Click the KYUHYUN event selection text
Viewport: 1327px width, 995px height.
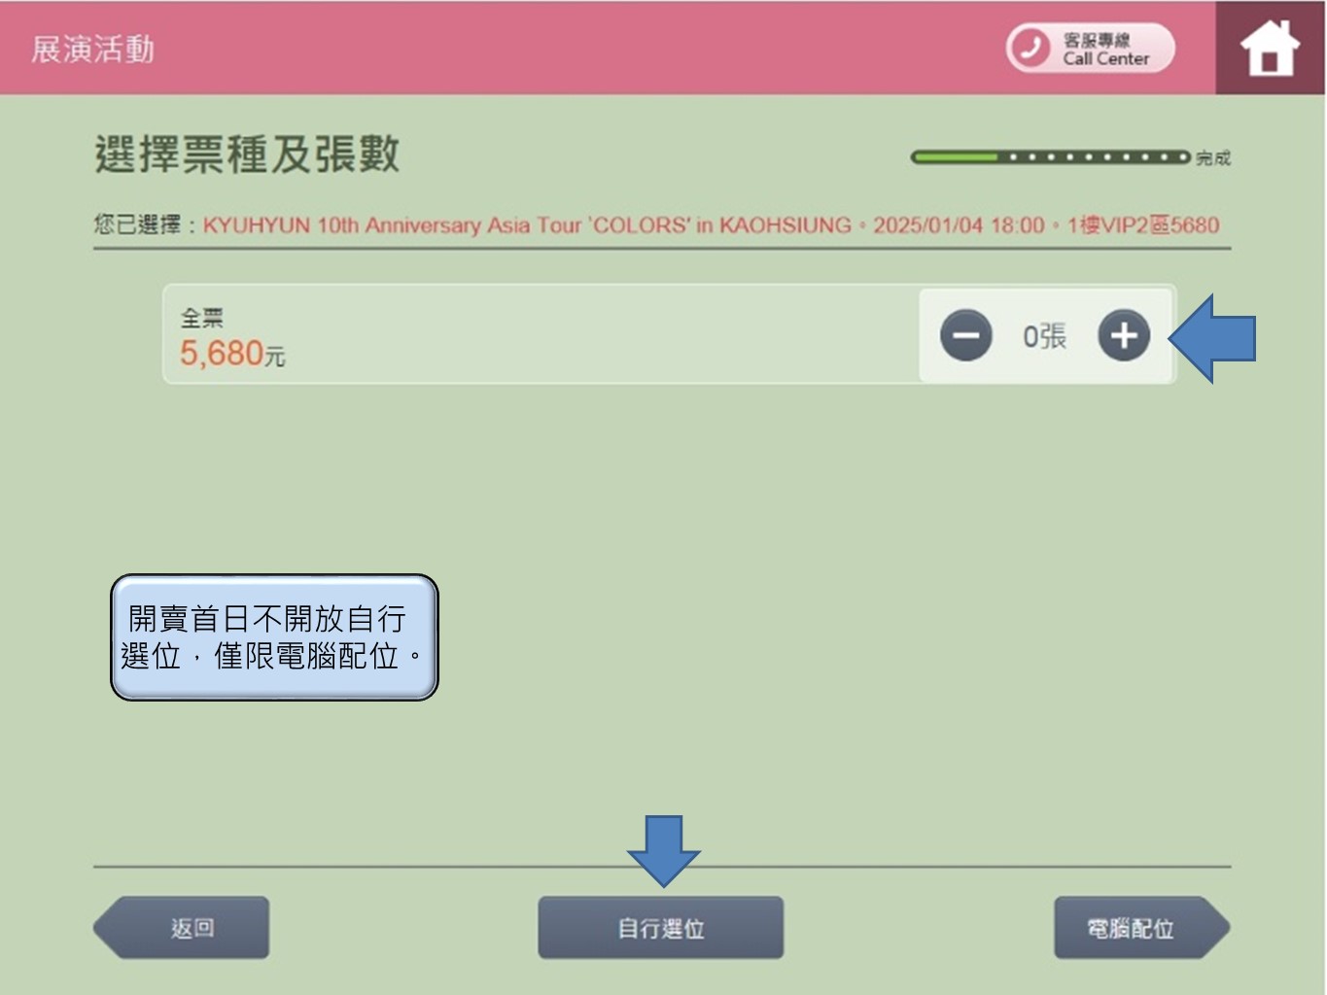[x=711, y=225]
